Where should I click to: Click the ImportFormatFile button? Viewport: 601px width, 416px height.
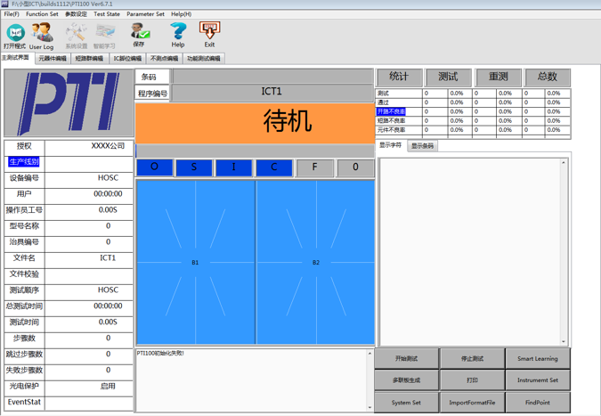tap(472, 402)
